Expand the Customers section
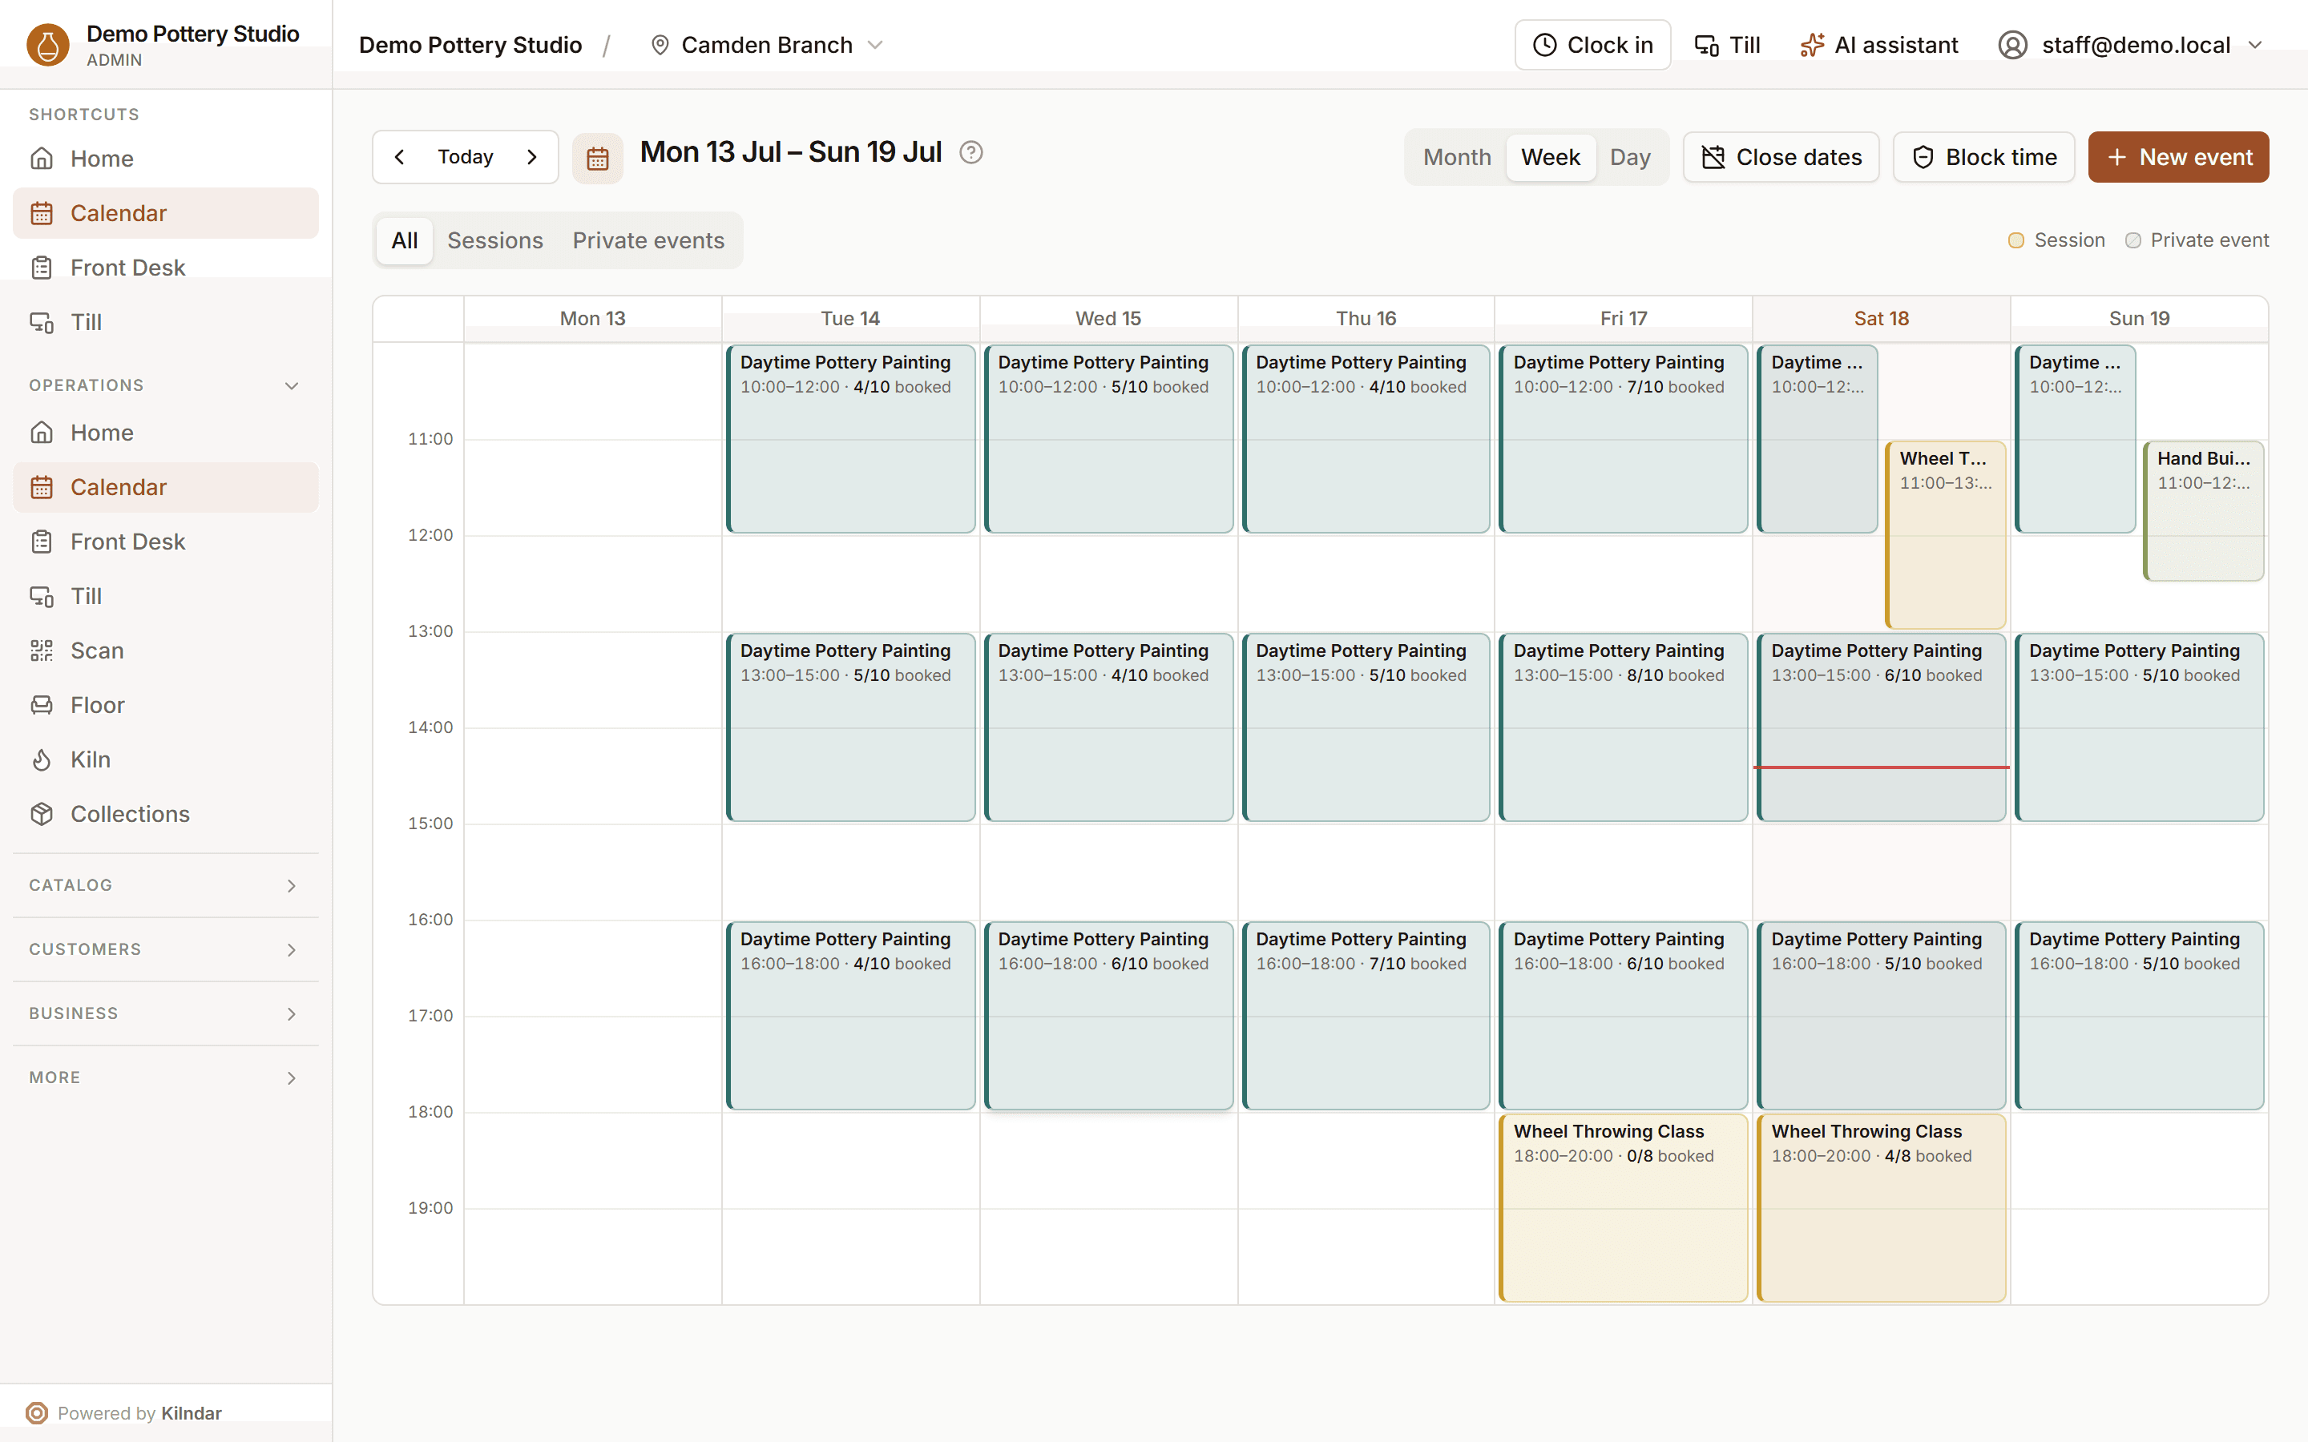 coord(166,949)
